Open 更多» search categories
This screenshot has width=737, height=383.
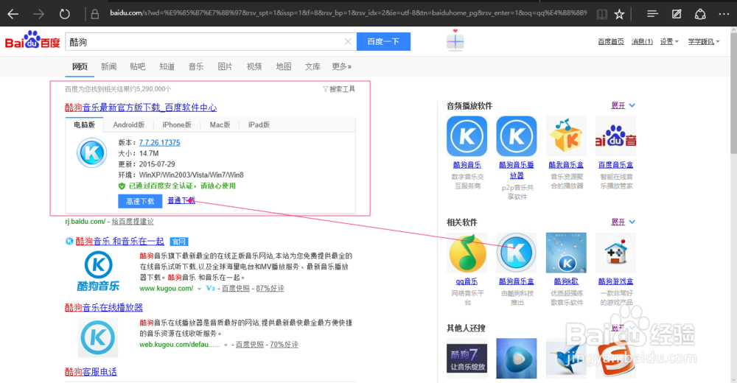pos(342,66)
